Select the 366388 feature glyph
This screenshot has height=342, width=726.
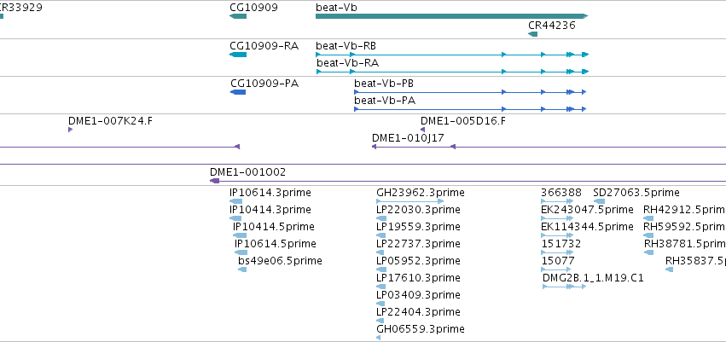tap(557, 201)
